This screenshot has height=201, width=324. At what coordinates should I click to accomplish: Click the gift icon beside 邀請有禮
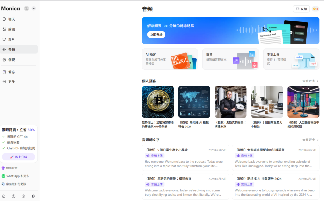(x=3, y=168)
